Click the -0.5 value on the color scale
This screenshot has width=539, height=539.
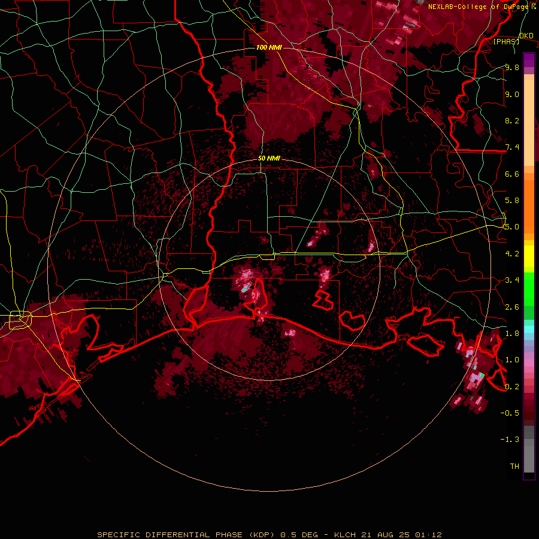510,413
